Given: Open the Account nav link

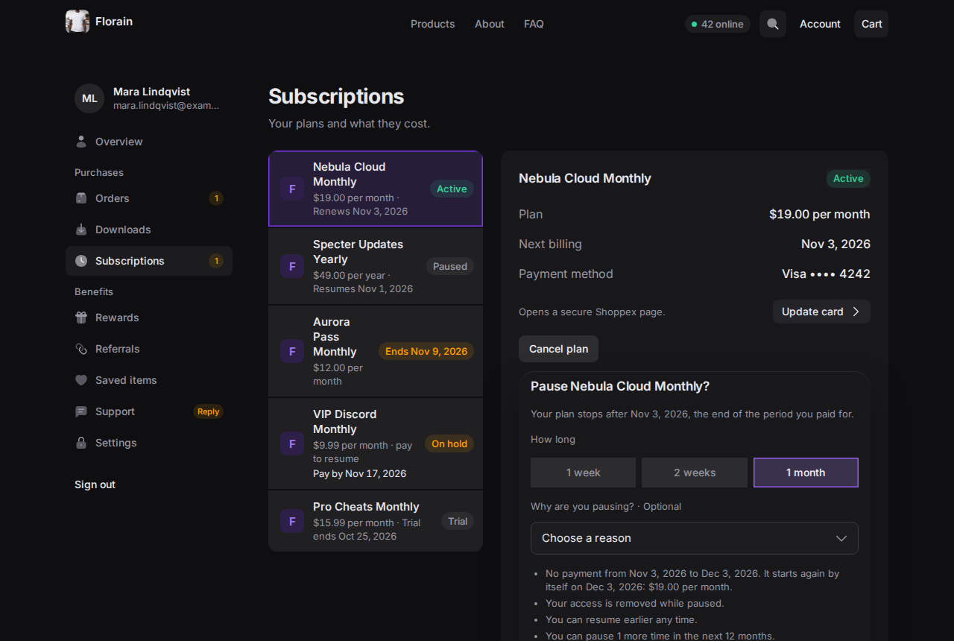Looking at the screenshot, I should point(820,24).
